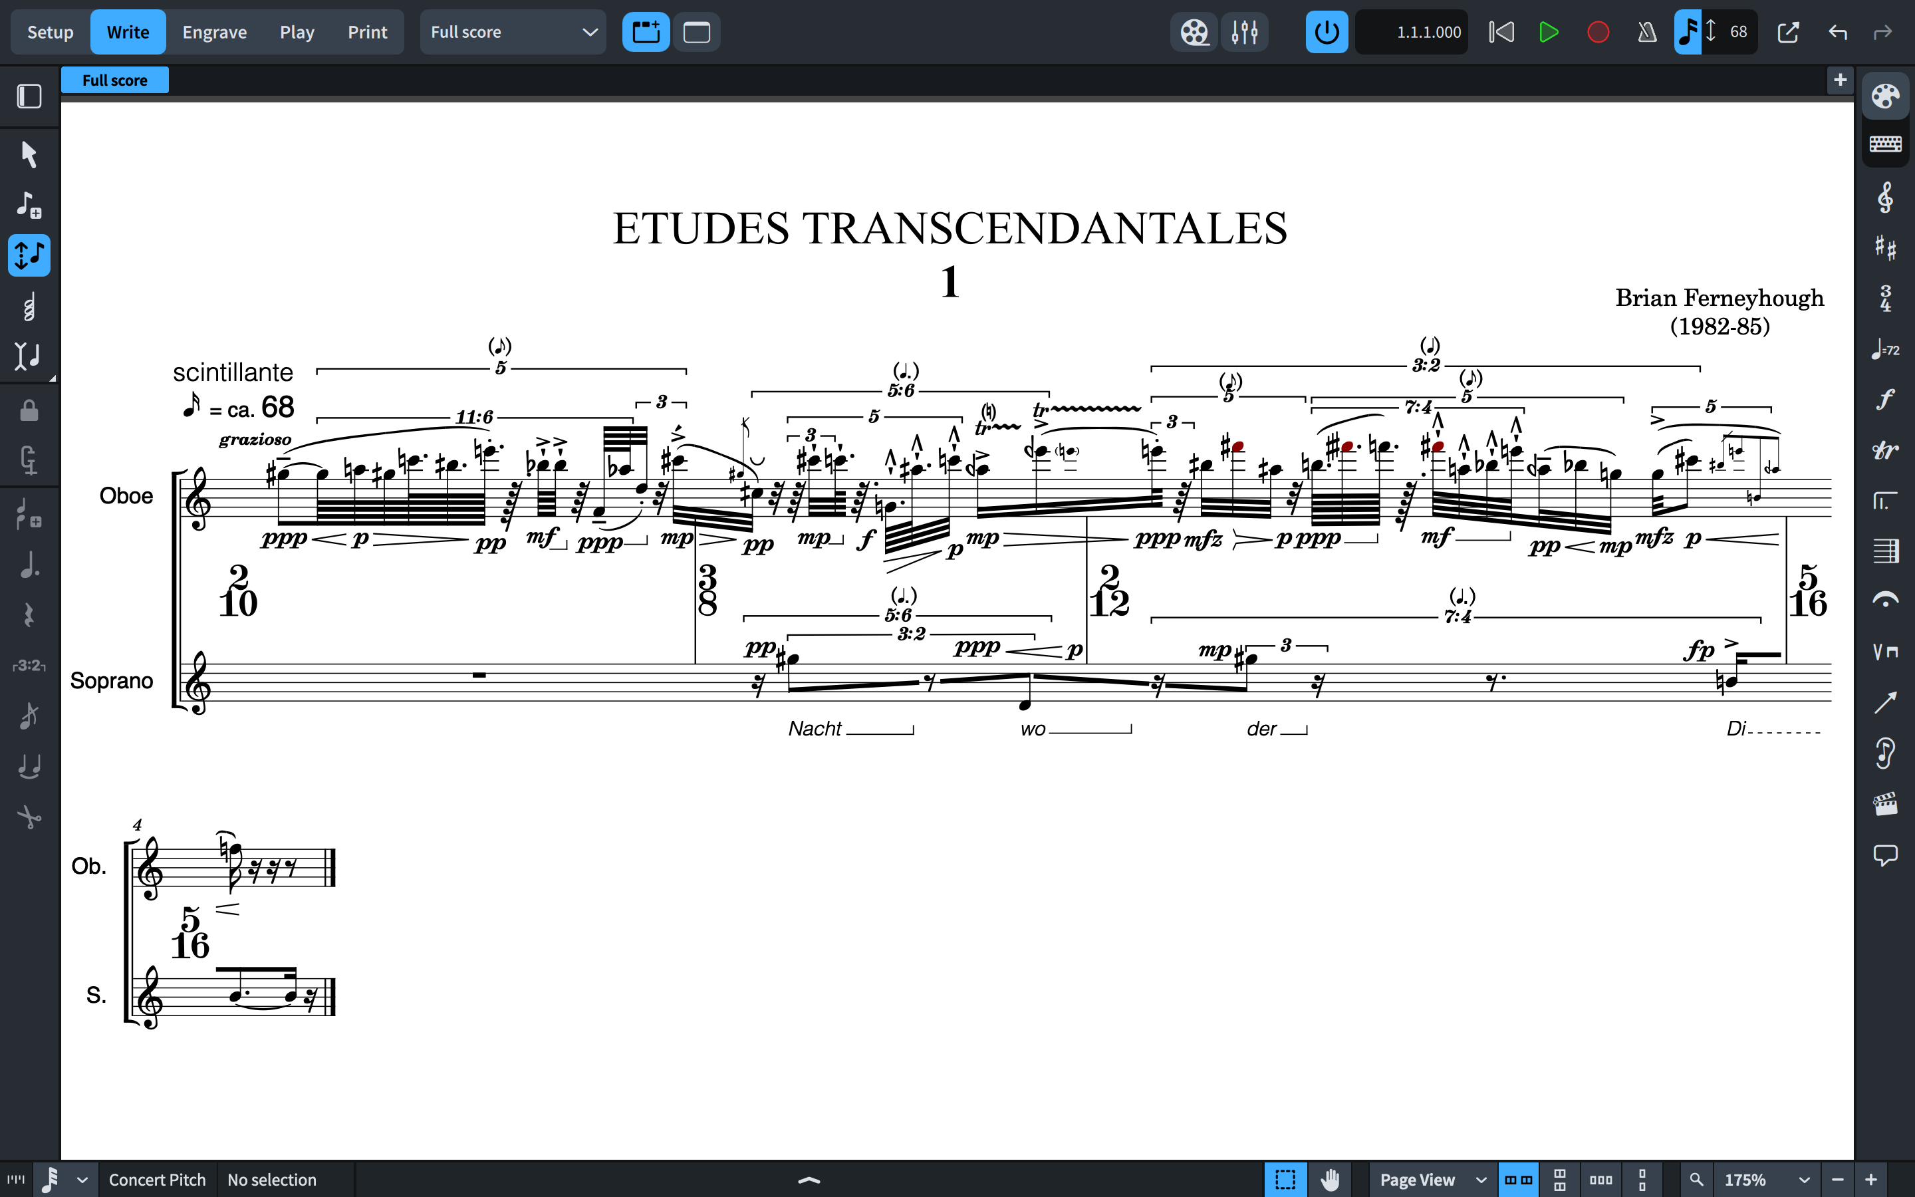1915x1197 pixels.
Task: Toggle force duration tool
Action: [29, 461]
